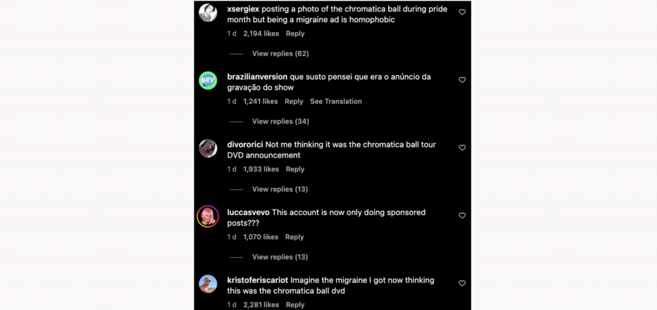Screen dimensions: 657x310
Task: Show the 13 replies under luccasvevo's comment
Action: (x=280, y=257)
